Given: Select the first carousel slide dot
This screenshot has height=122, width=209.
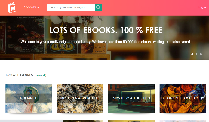Looking at the screenshot, I should (x=192, y=54).
